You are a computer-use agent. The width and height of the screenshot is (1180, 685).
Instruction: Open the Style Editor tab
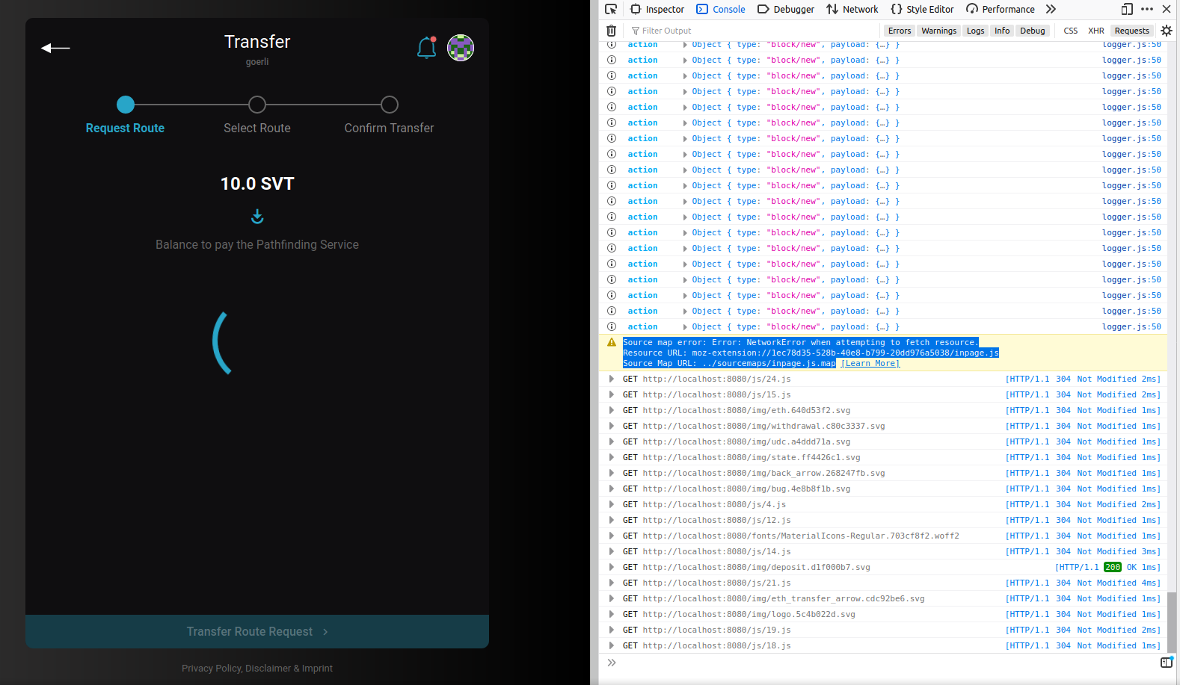[922, 9]
